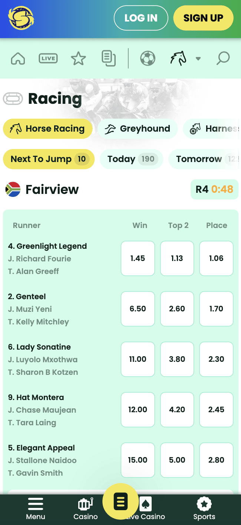Switch to the Greyhound racing tab
Image resolution: width=241 pixels, height=525 pixels.
(x=138, y=129)
